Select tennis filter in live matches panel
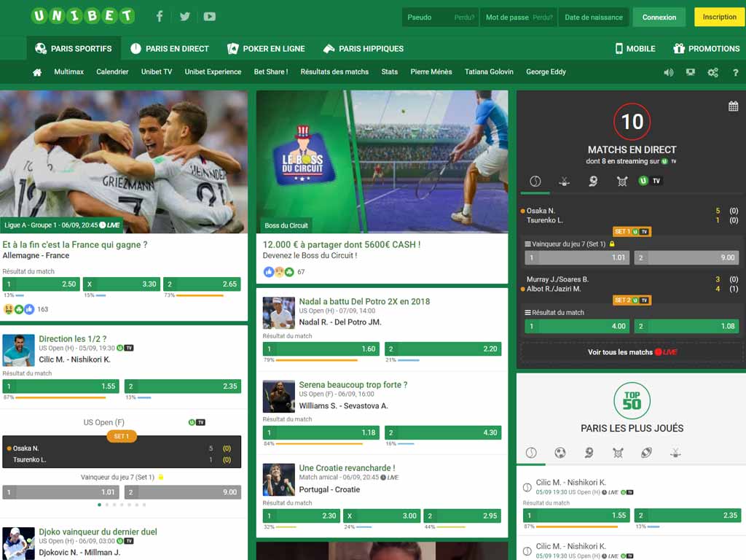746x560 pixels. click(535, 181)
